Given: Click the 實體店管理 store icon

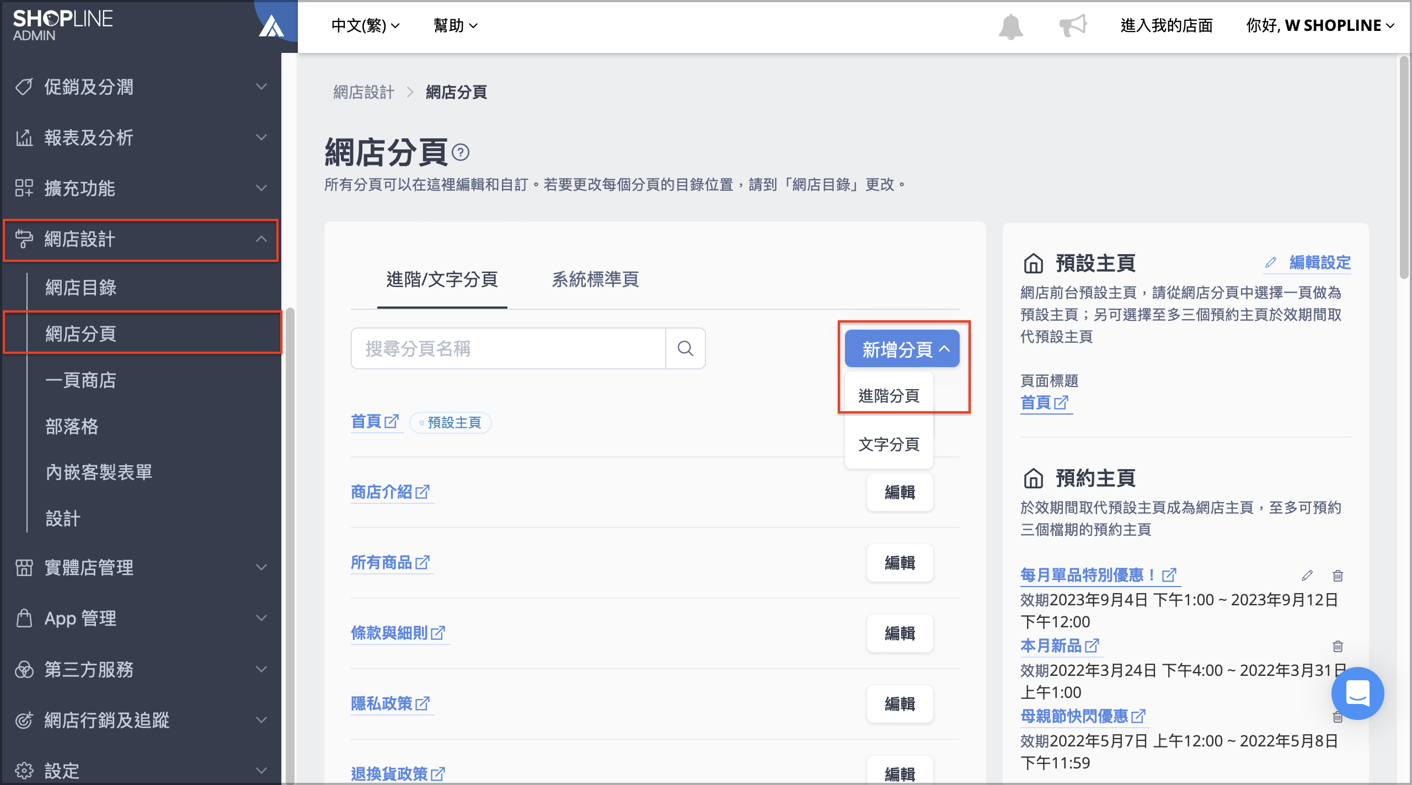Looking at the screenshot, I should click(x=24, y=567).
